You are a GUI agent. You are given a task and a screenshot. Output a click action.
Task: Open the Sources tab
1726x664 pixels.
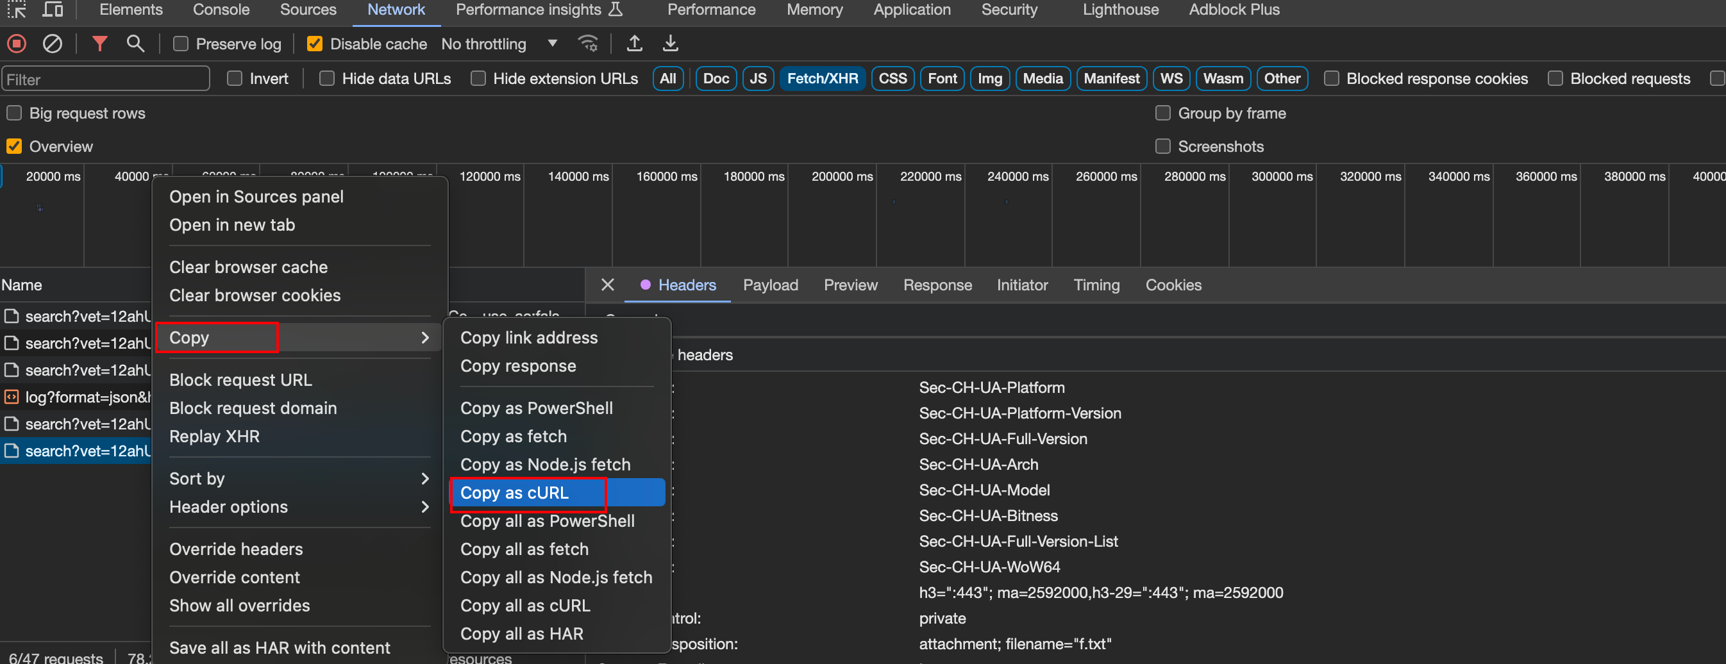click(x=308, y=10)
